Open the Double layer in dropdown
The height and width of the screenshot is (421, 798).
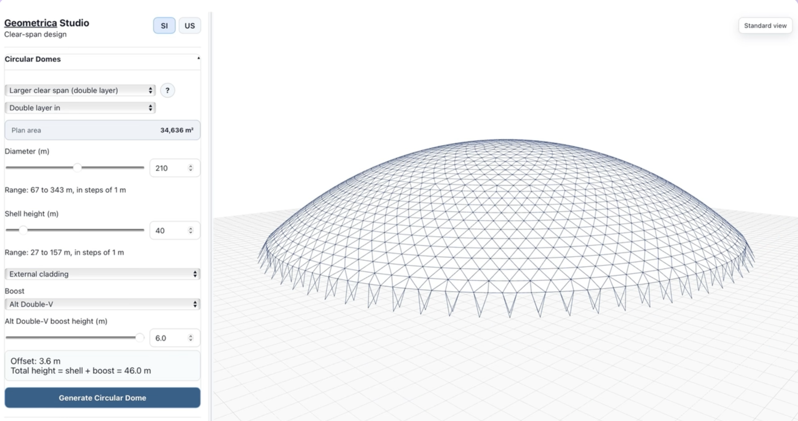(x=80, y=108)
